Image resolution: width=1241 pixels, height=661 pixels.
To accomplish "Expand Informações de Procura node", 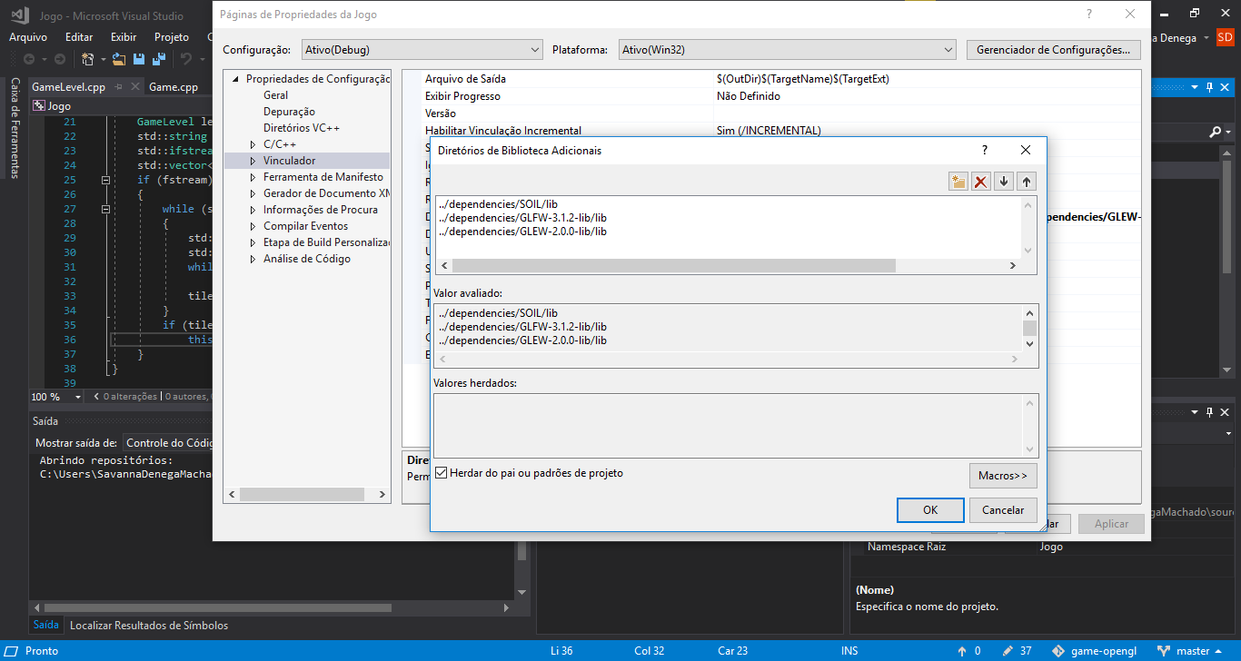I will [x=253, y=210].
